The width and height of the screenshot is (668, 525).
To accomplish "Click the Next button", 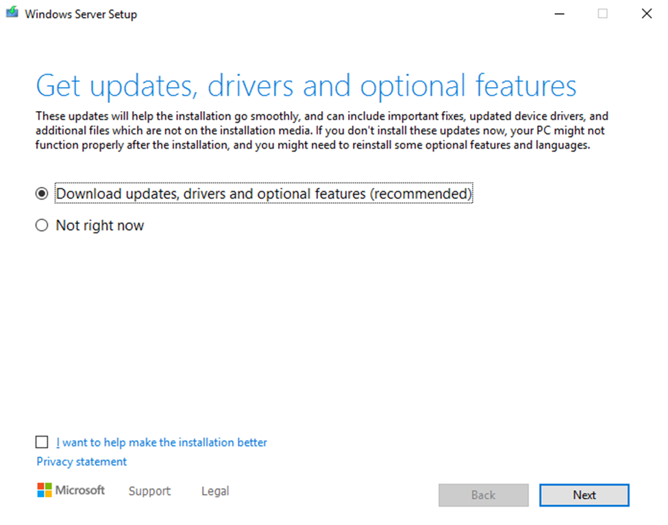I will [584, 495].
